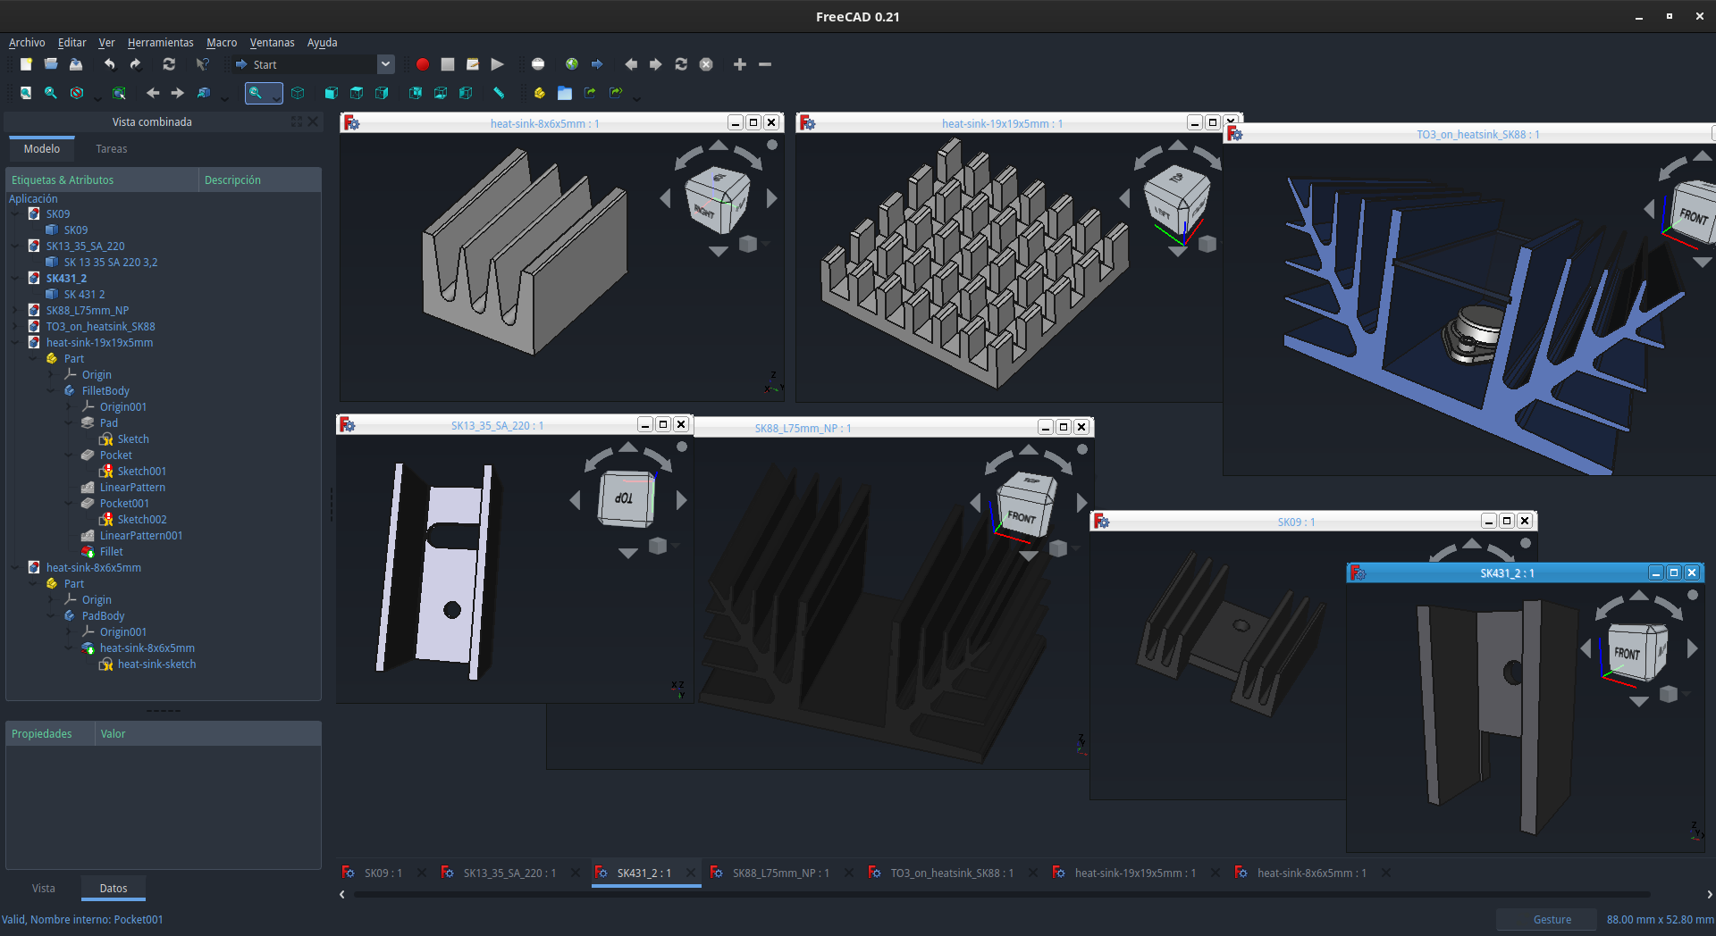Select the Fillet feature in tree

coord(112,552)
